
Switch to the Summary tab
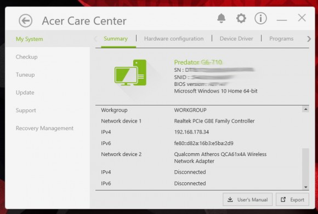pos(116,39)
